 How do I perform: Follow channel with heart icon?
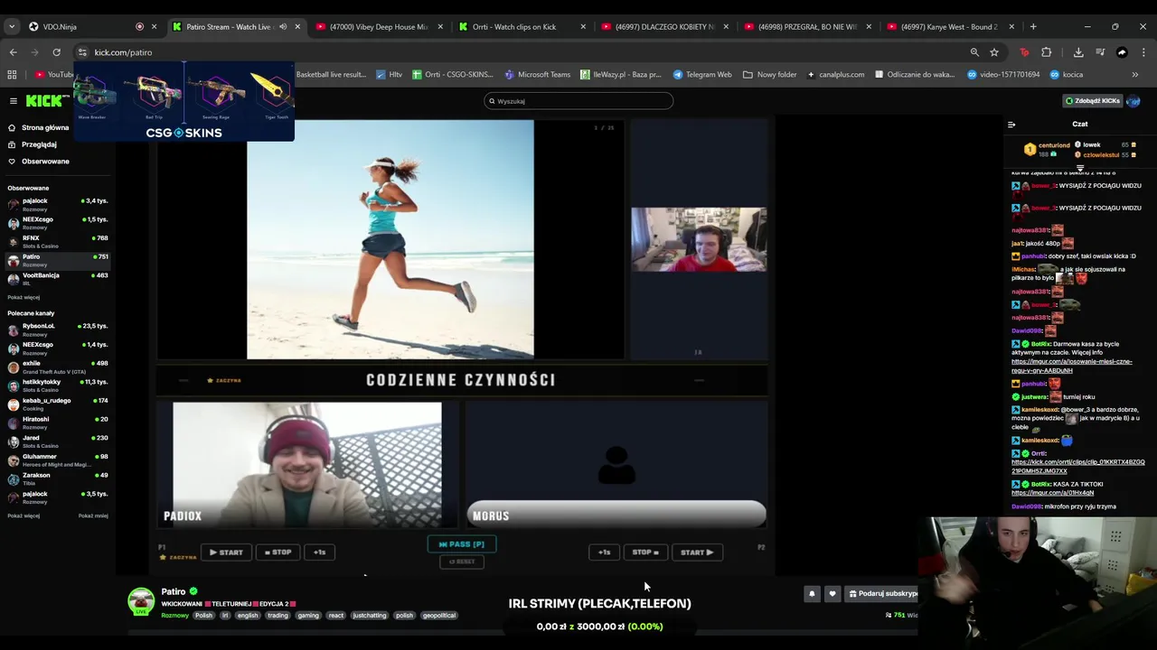pyautogui.click(x=832, y=593)
